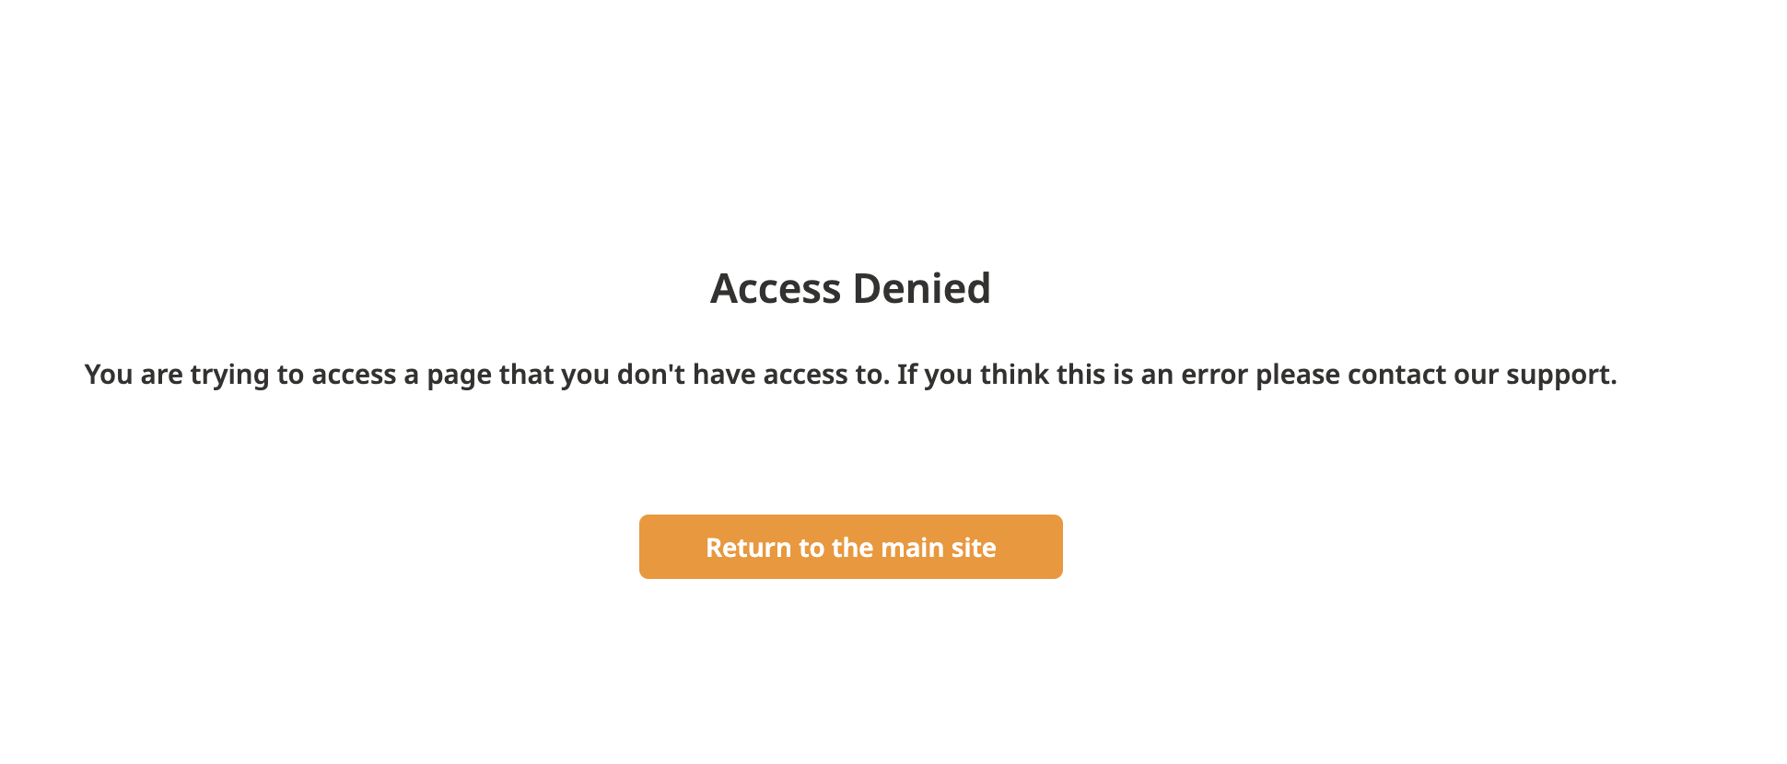
Task: Click the word "please" in the message
Action: tap(1298, 376)
